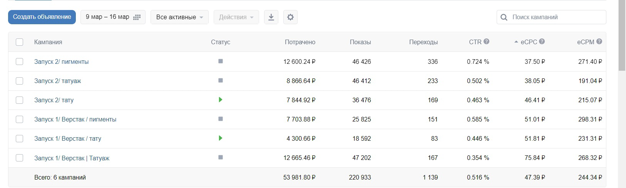626x188 pixels.
Task: Open campaign Запуск 1/ Верстак / тату
Action: pyautogui.click(x=68, y=138)
